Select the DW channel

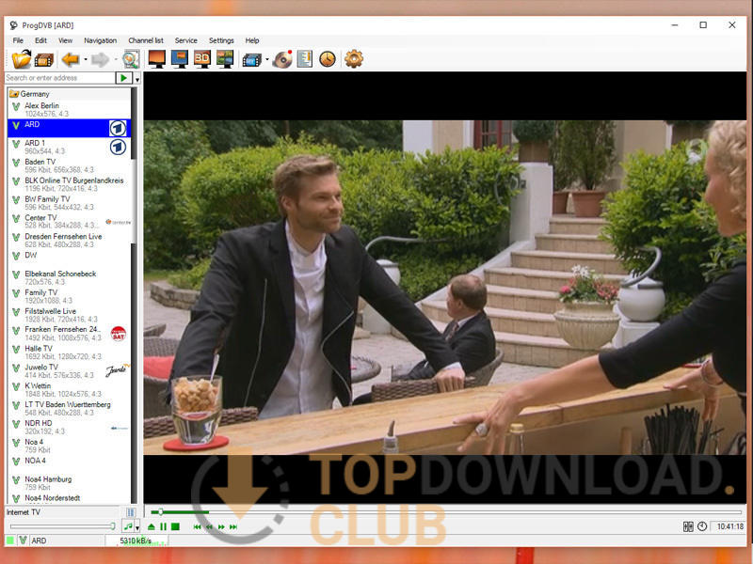(69, 259)
